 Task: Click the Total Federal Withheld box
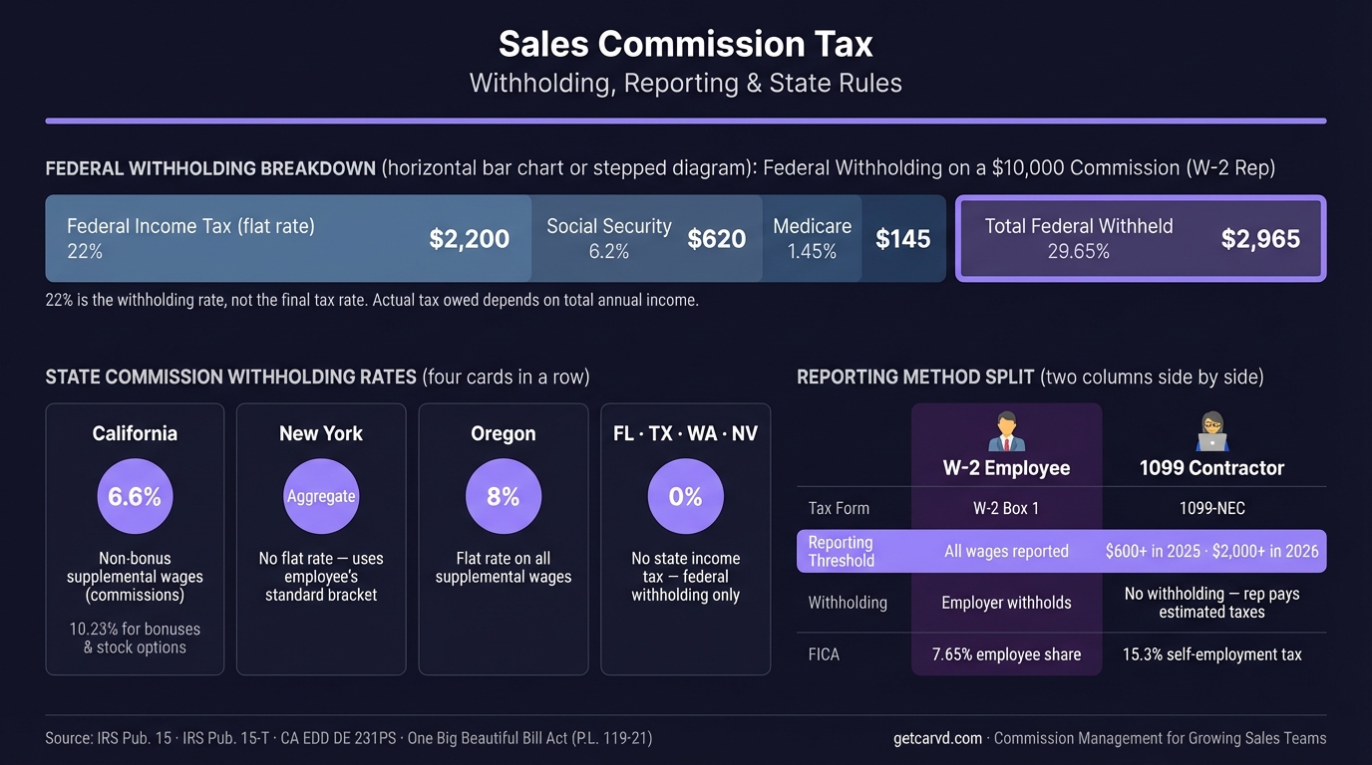1141,239
